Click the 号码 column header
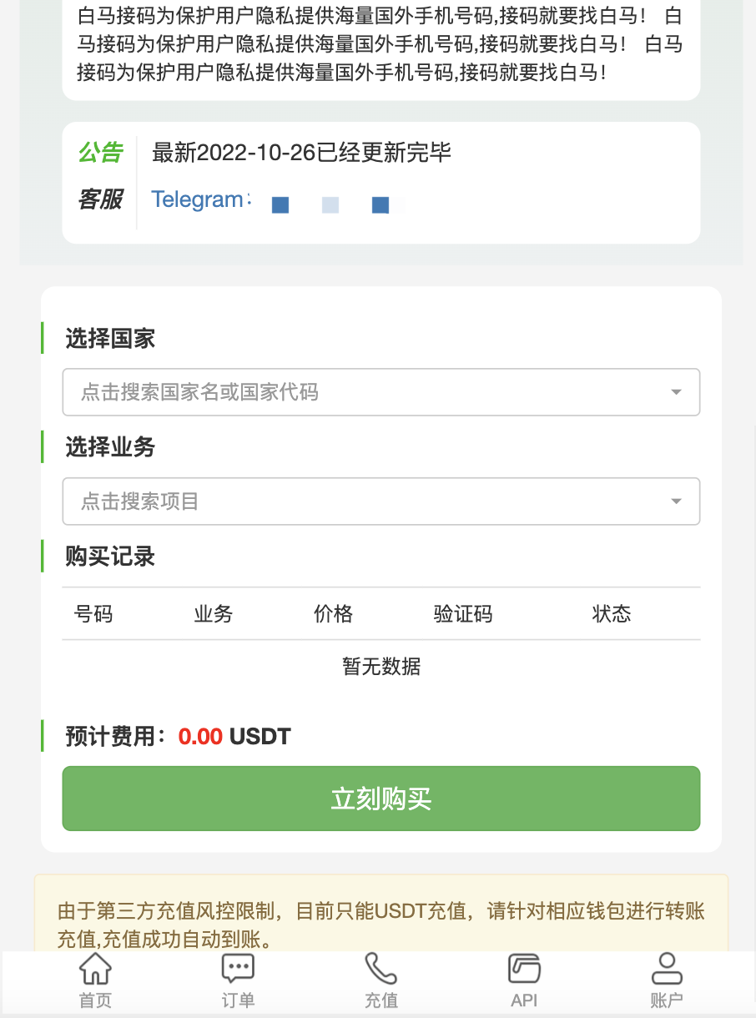 (93, 614)
